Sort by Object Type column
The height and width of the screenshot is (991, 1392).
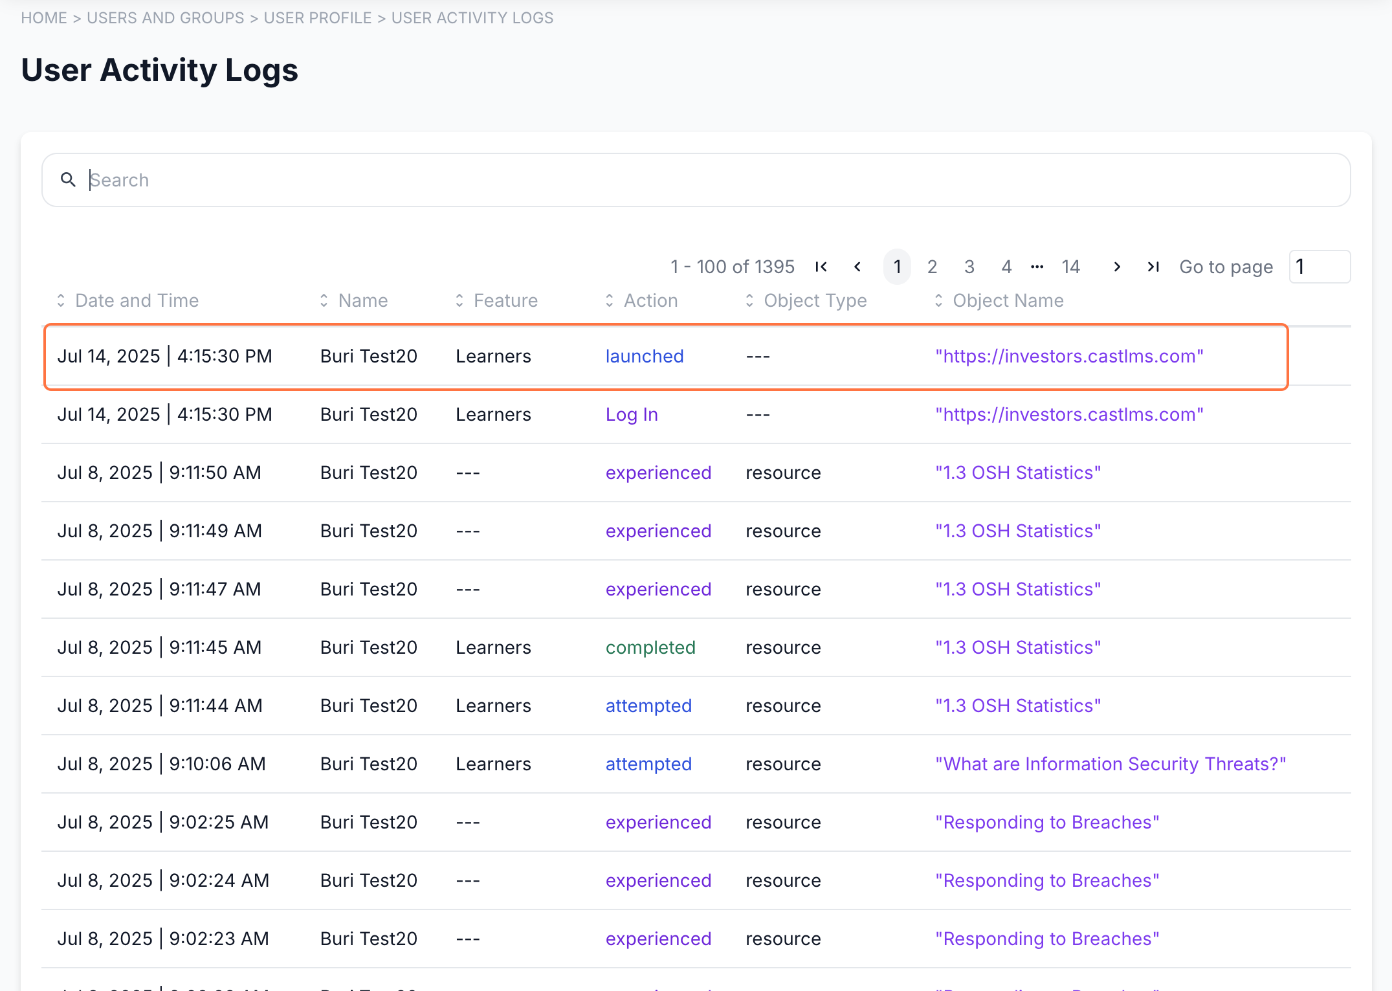coord(814,300)
